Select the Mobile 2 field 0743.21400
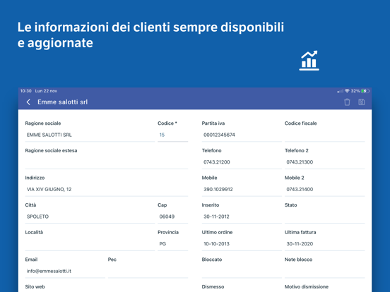 (x=324, y=190)
